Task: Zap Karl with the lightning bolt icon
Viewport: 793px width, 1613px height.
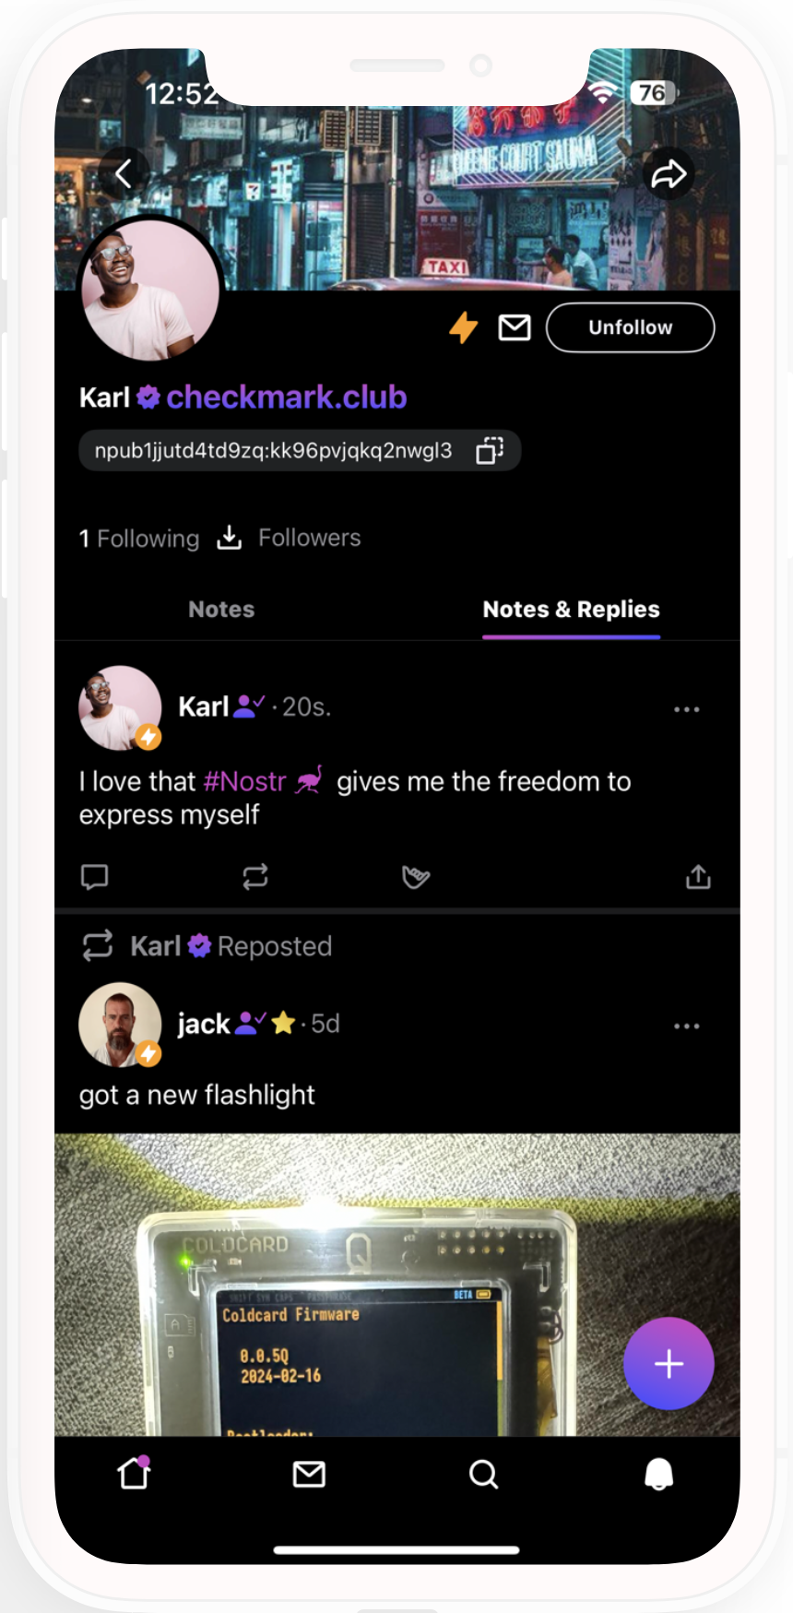Action: 463,327
